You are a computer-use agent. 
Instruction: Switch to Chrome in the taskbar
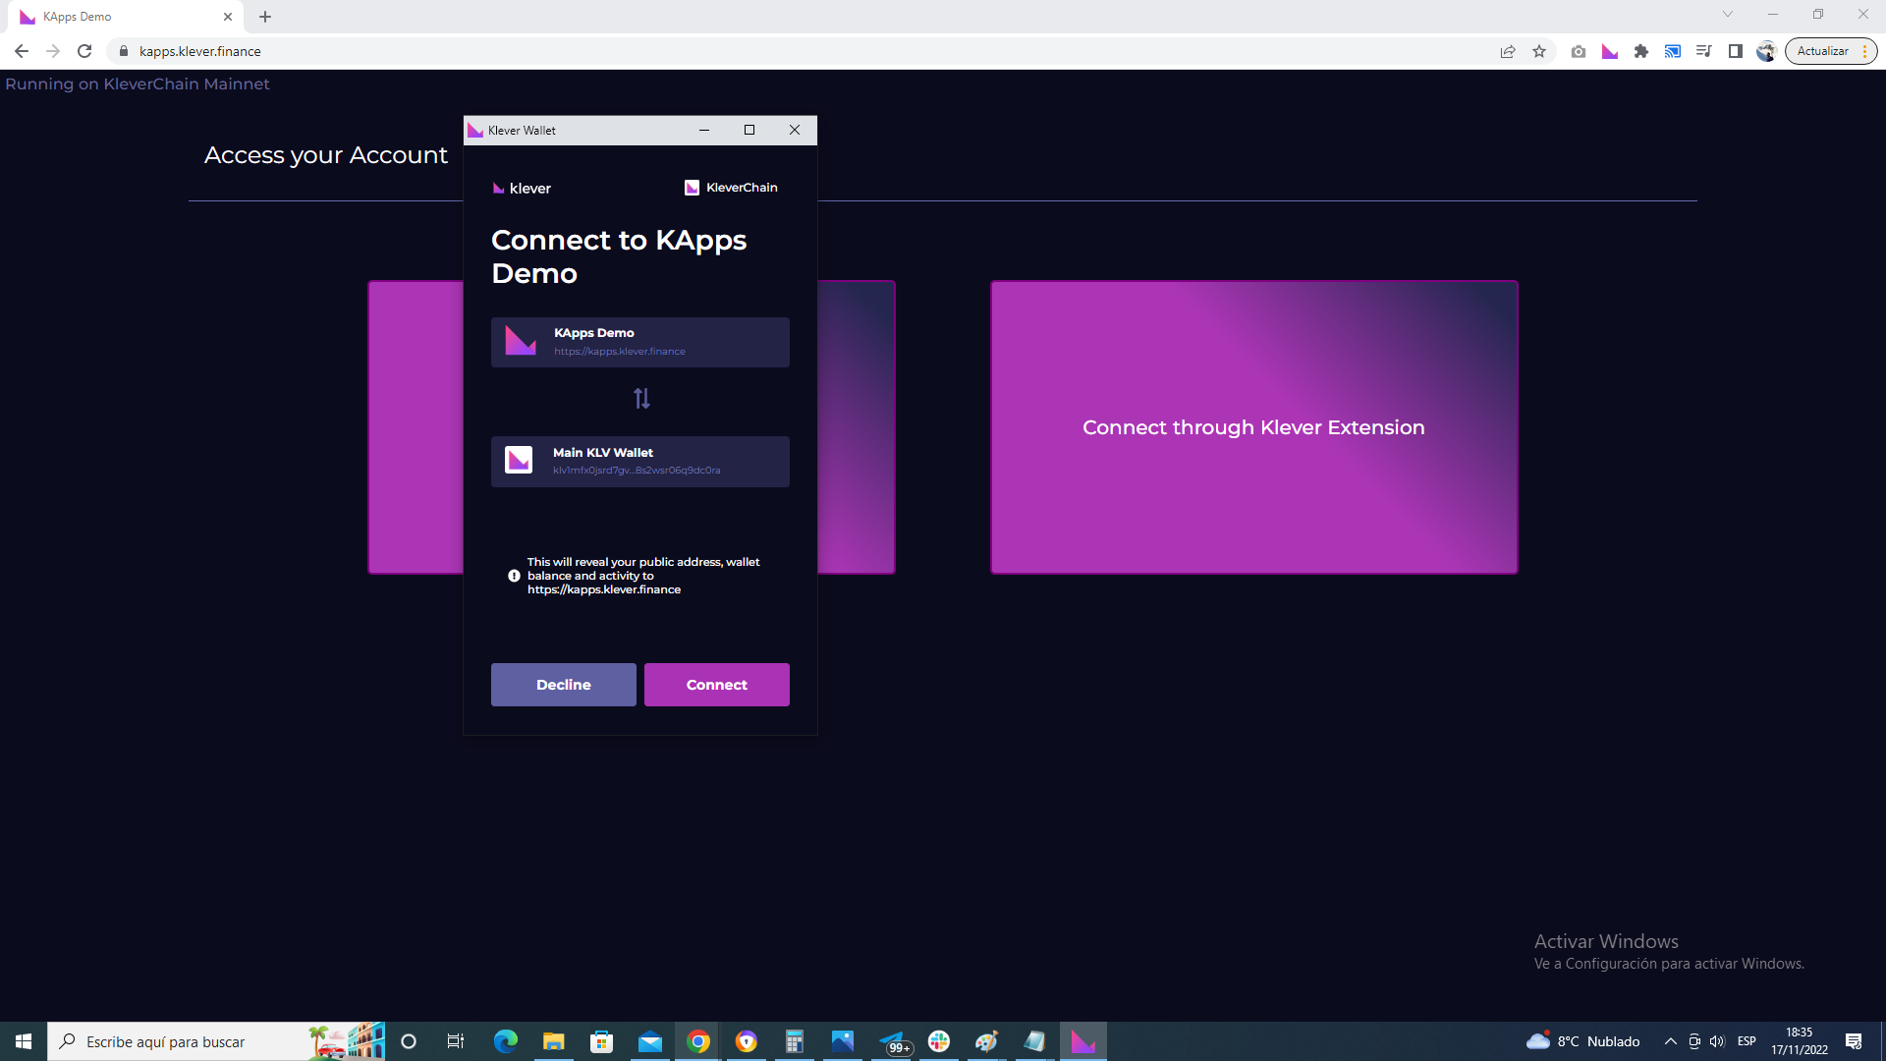click(698, 1041)
